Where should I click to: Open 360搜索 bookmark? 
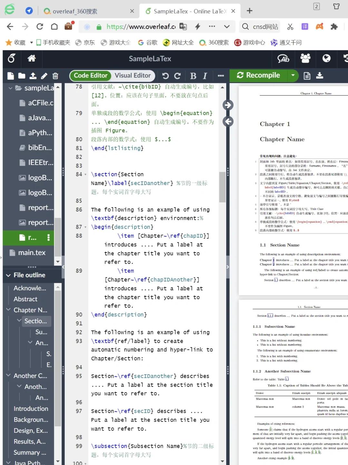[214, 43]
